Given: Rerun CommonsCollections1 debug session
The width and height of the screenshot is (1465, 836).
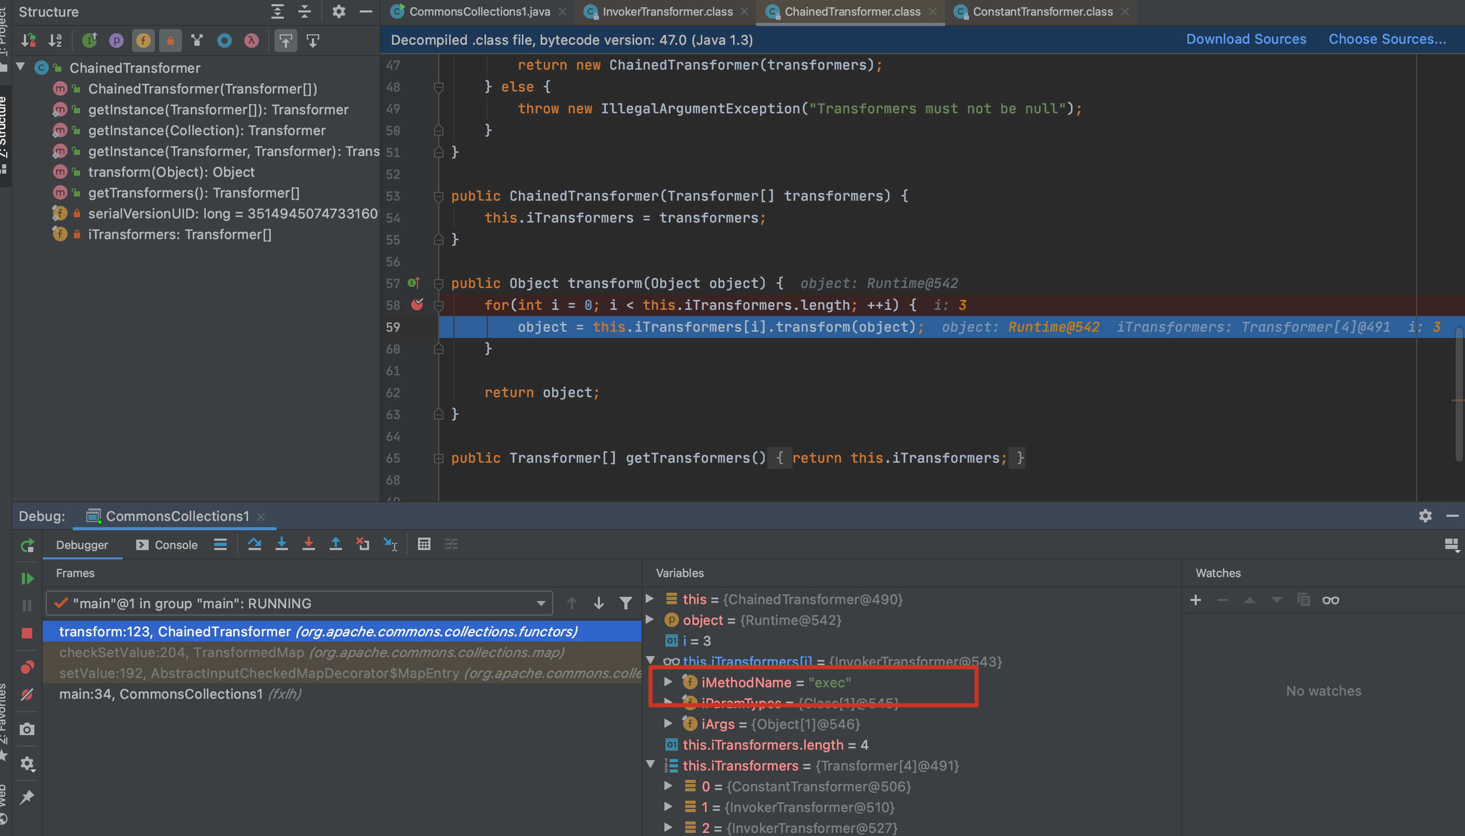Looking at the screenshot, I should 27,545.
